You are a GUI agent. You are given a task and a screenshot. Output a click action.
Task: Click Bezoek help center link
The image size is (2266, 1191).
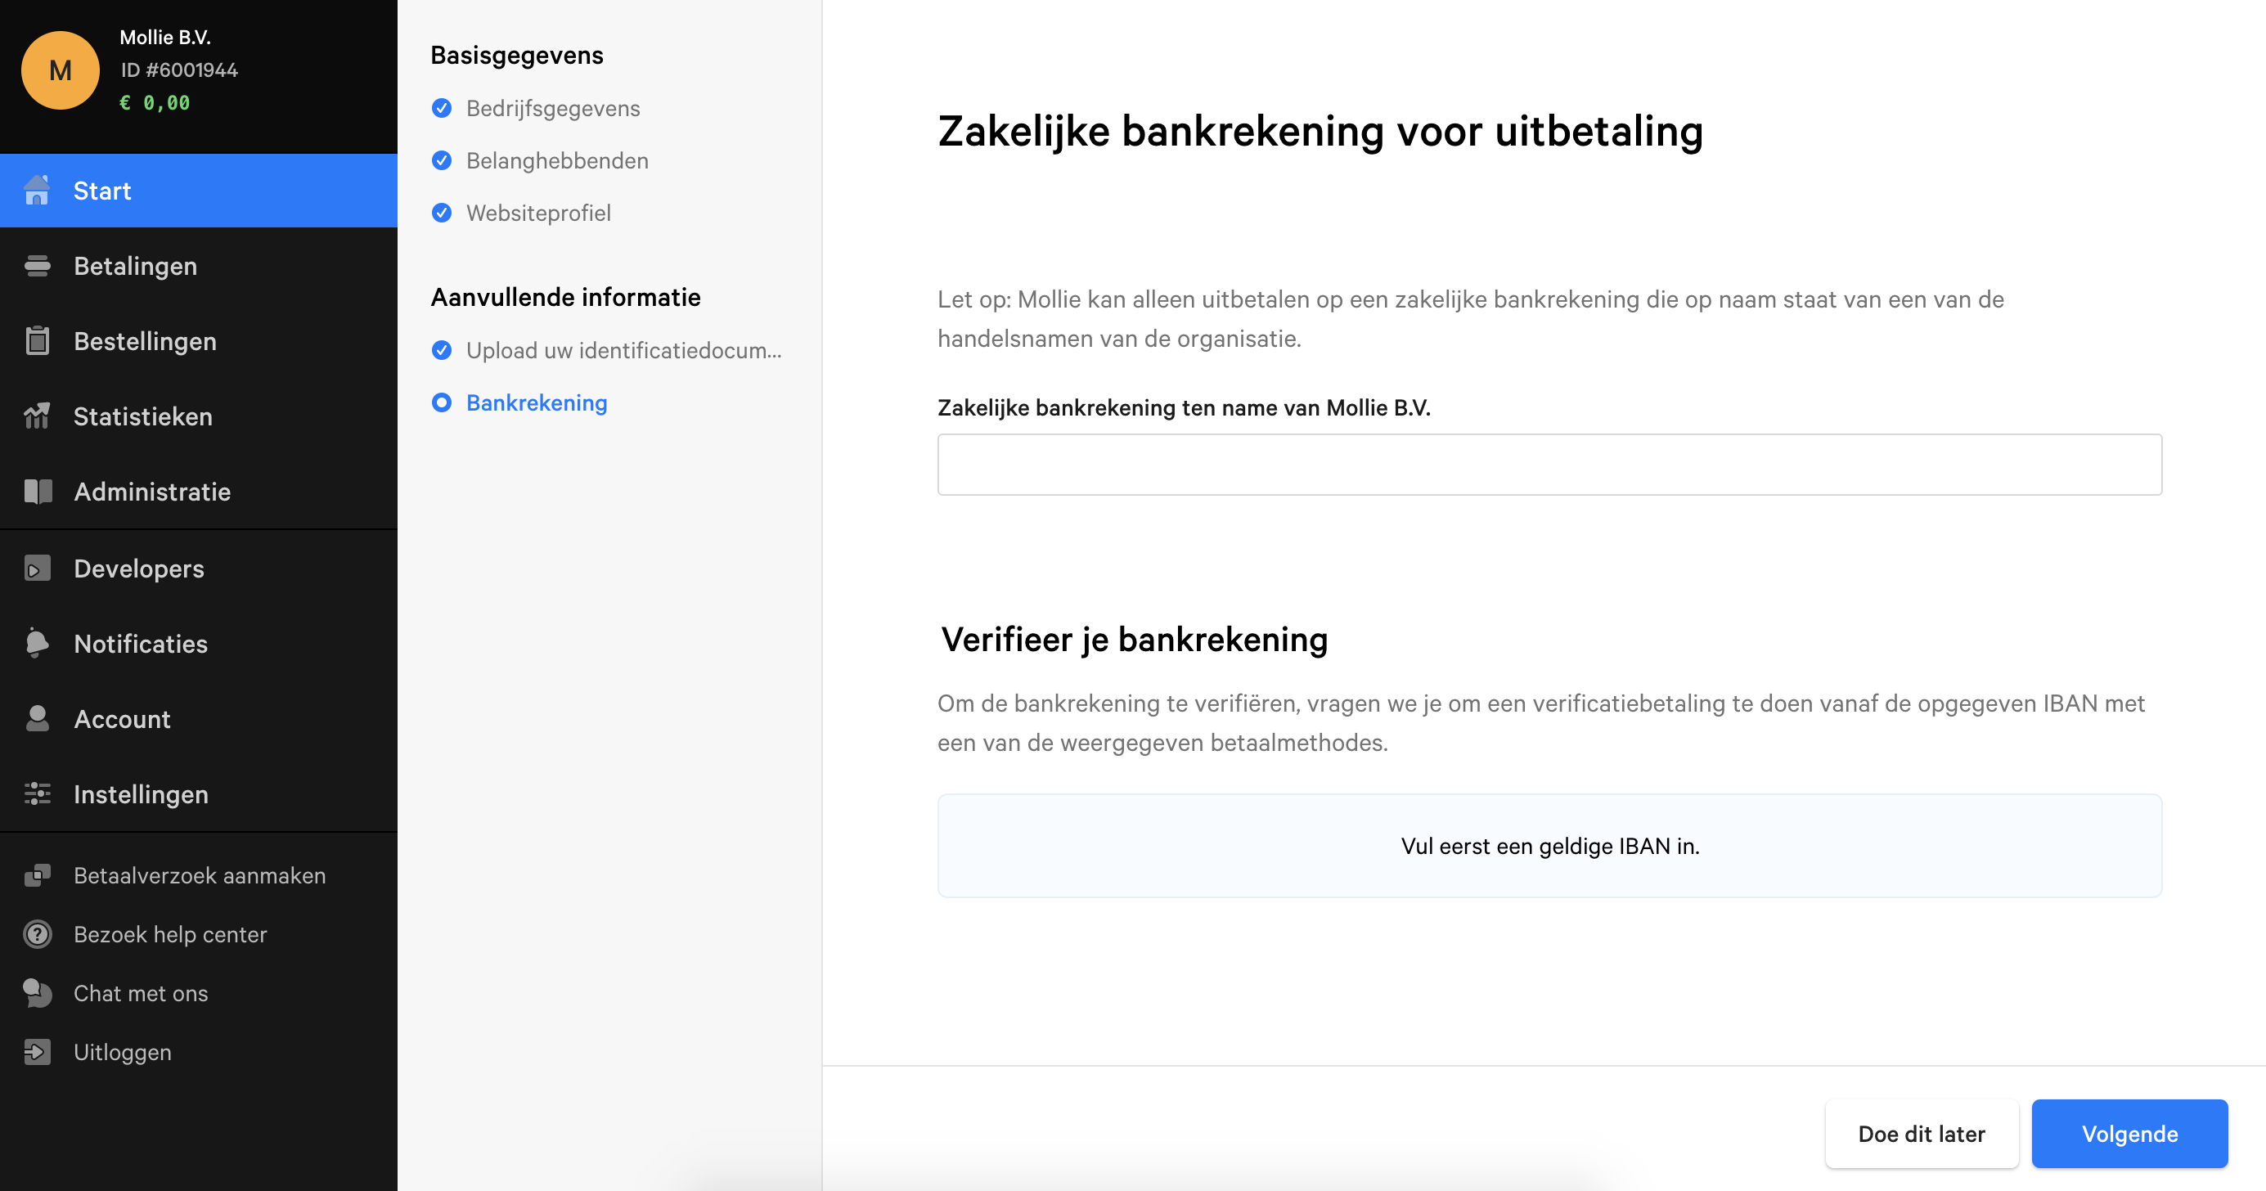(170, 934)
